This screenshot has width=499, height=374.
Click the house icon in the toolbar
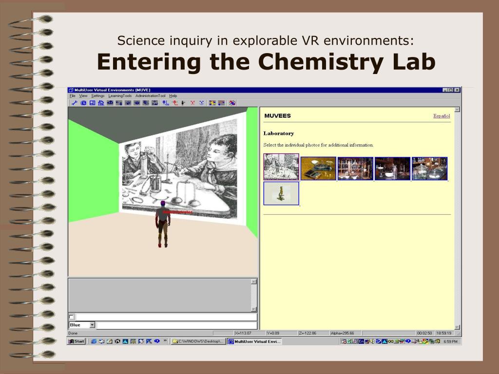tap(101, 103)
